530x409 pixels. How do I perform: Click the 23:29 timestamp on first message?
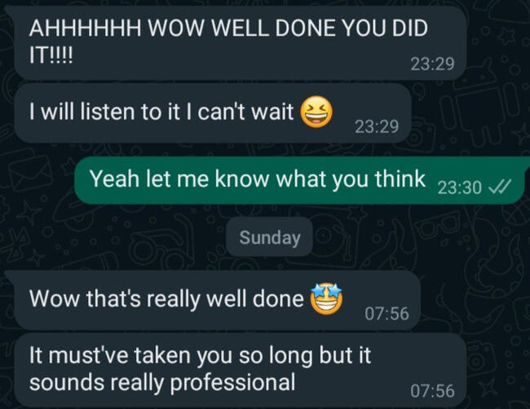tap(432, 64)
